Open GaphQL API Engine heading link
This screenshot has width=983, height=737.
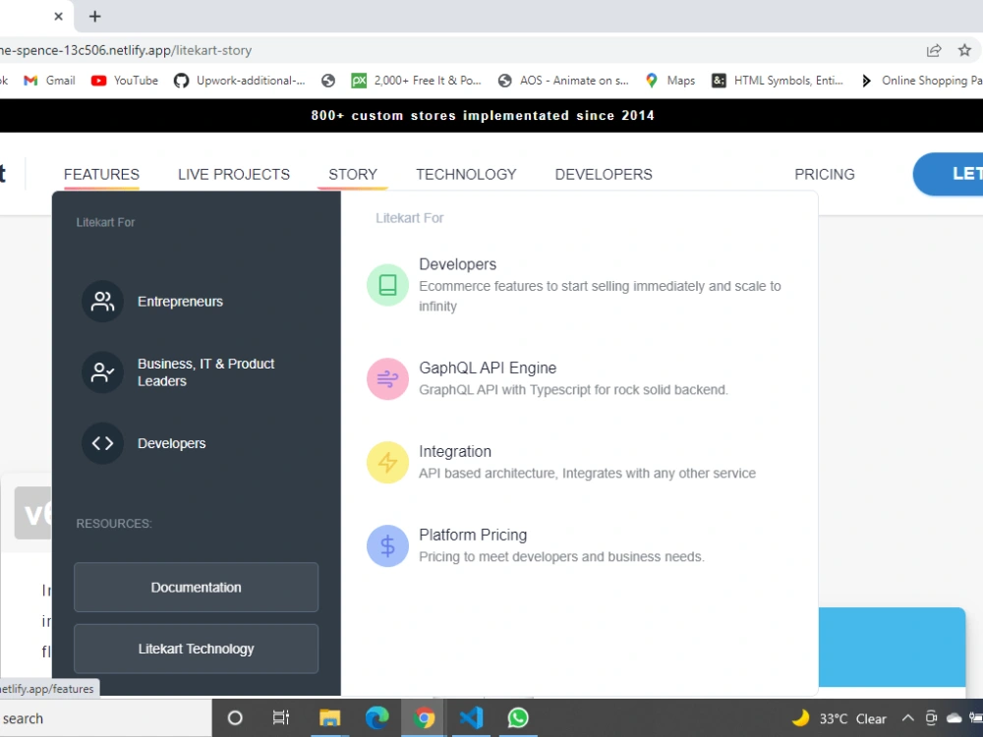tap(488, 368)
